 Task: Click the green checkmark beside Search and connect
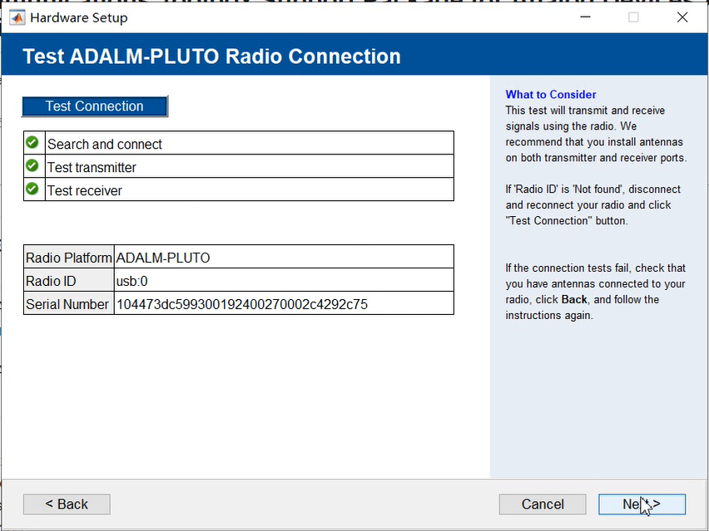coord(32,141)
